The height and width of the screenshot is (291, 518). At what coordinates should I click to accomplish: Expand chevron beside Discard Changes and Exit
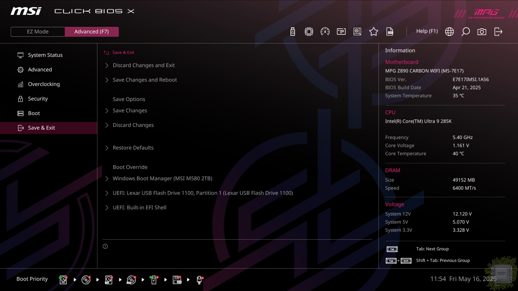107,66
